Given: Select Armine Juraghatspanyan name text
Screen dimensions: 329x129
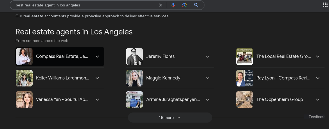Looking at the screenshot, I should coord(173,99).
